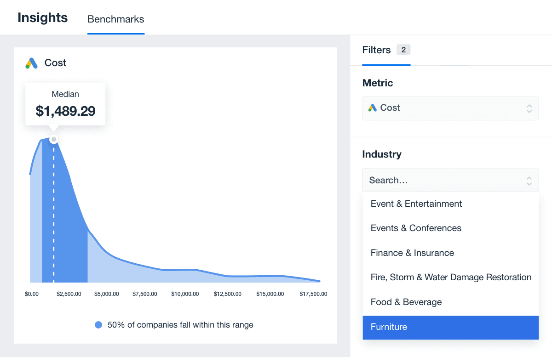Type in the Industry Search field
Viewport: 552px width, 357px height.
442,181
